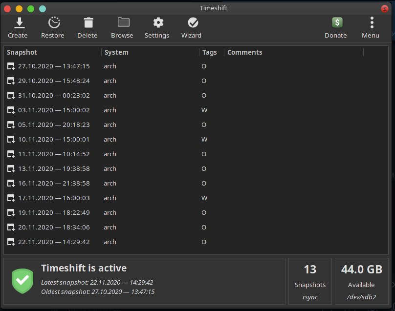Click snapshot icon for 11.11.2020 row

pyautogui.click(x=11, y=154)
